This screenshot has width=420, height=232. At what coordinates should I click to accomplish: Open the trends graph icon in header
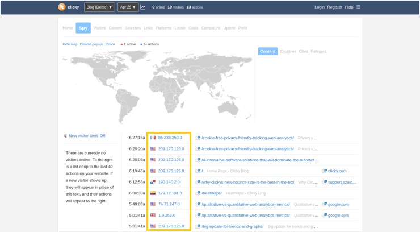[x=143, y=7]
